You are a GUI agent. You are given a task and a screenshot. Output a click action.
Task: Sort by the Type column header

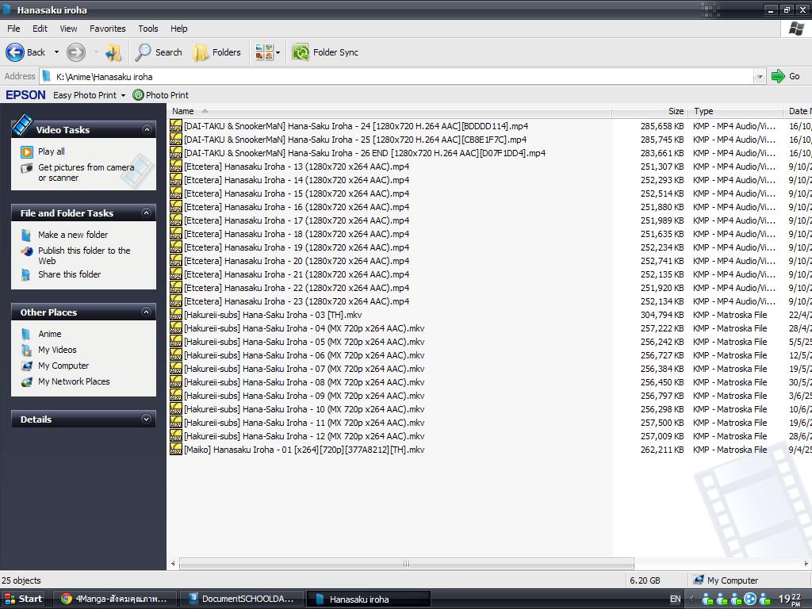click(x=737, y=111)
